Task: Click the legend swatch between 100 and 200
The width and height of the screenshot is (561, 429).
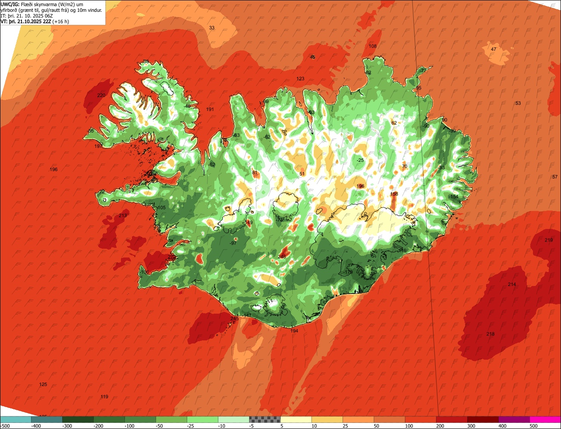Action: (x=420, y=419)
